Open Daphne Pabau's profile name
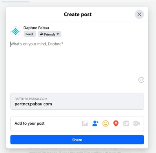 tap(36, 28)
